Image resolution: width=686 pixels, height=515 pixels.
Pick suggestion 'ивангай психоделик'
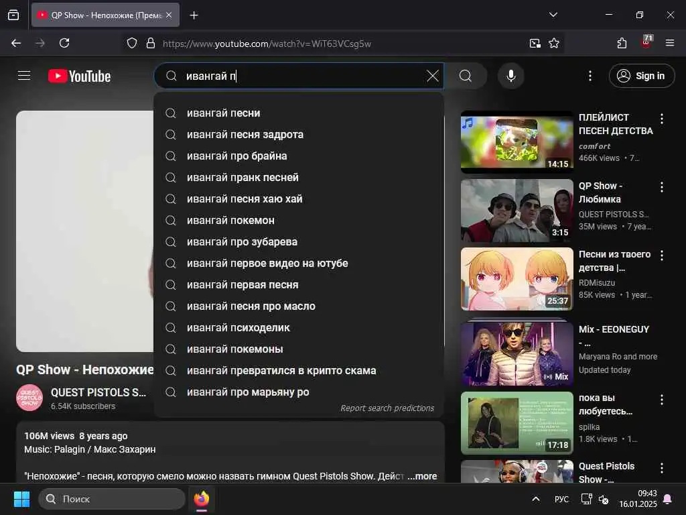pos(299,327)
